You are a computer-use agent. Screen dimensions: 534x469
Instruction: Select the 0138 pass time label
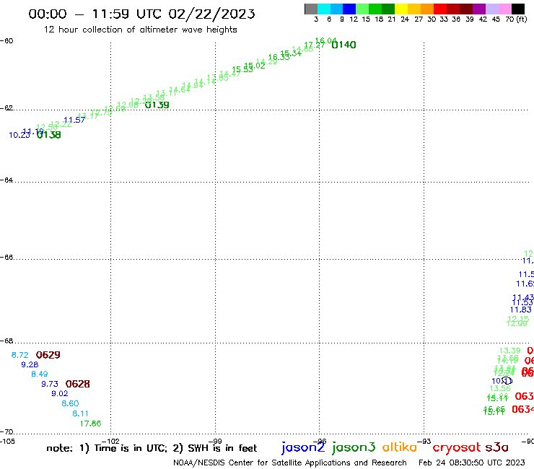tap(48, 135)
